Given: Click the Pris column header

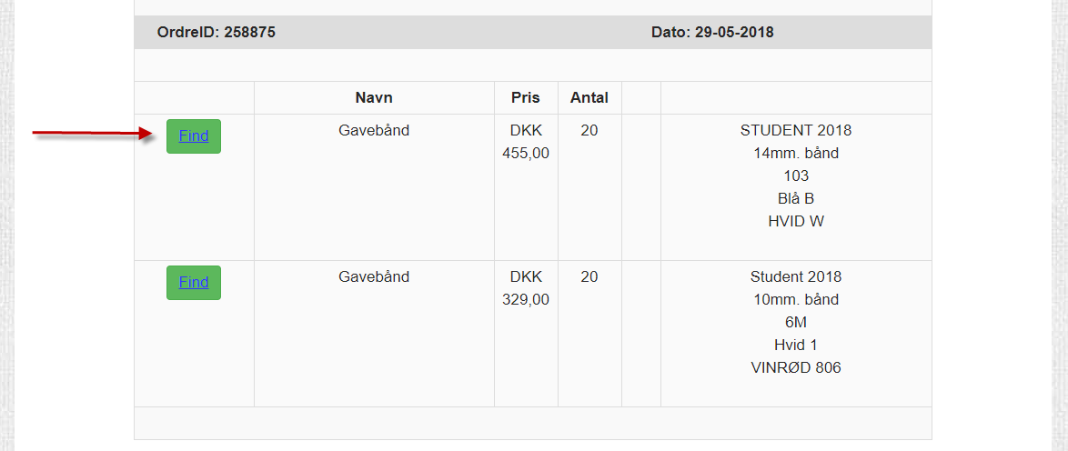Looking at the screenshot, I should tap(526, 98).
